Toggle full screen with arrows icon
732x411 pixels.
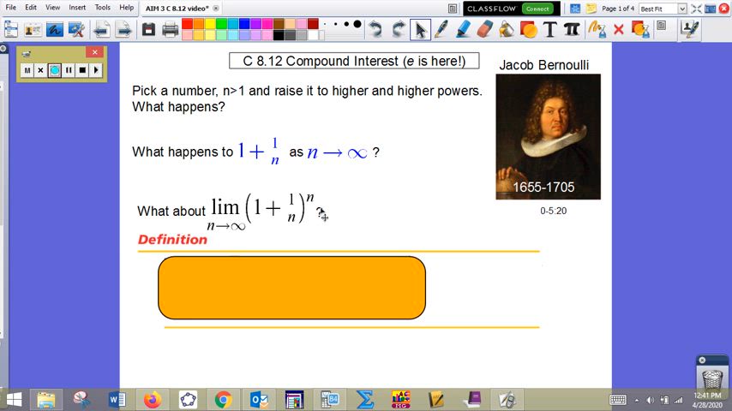point(696,9)
